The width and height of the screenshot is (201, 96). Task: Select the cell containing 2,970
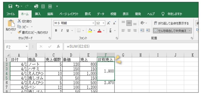click(x=106, y=83)
